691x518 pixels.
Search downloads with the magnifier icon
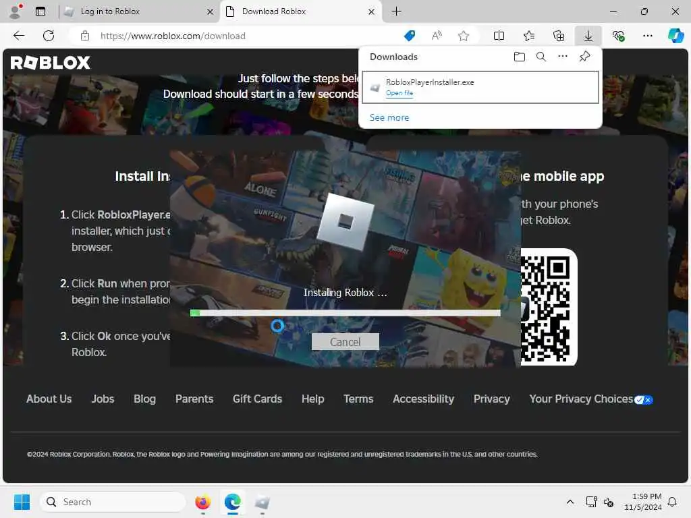[x=541, y=57]
